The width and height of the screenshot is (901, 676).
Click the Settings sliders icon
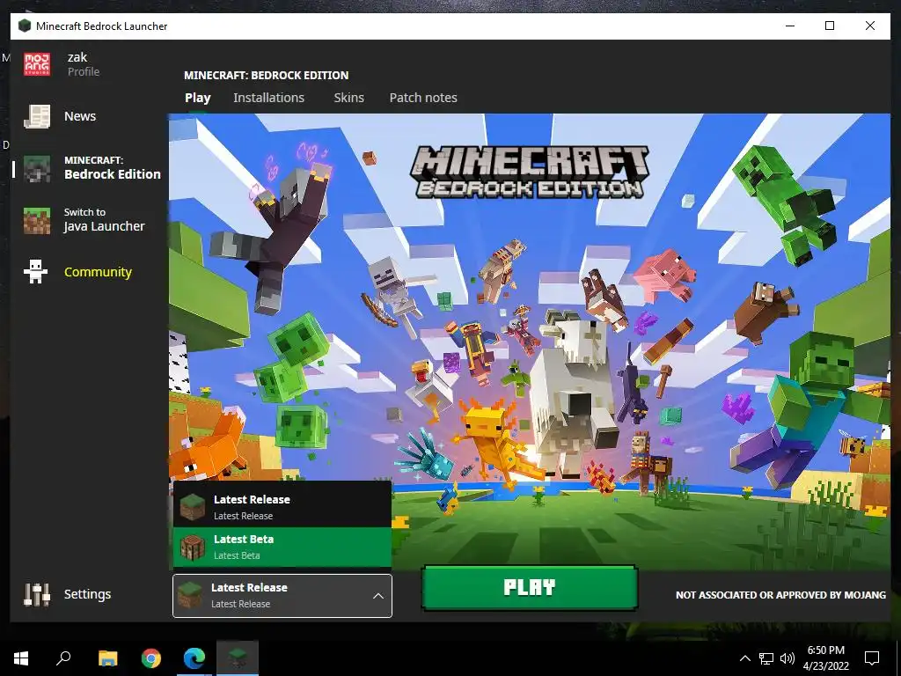tap(37, 594)
